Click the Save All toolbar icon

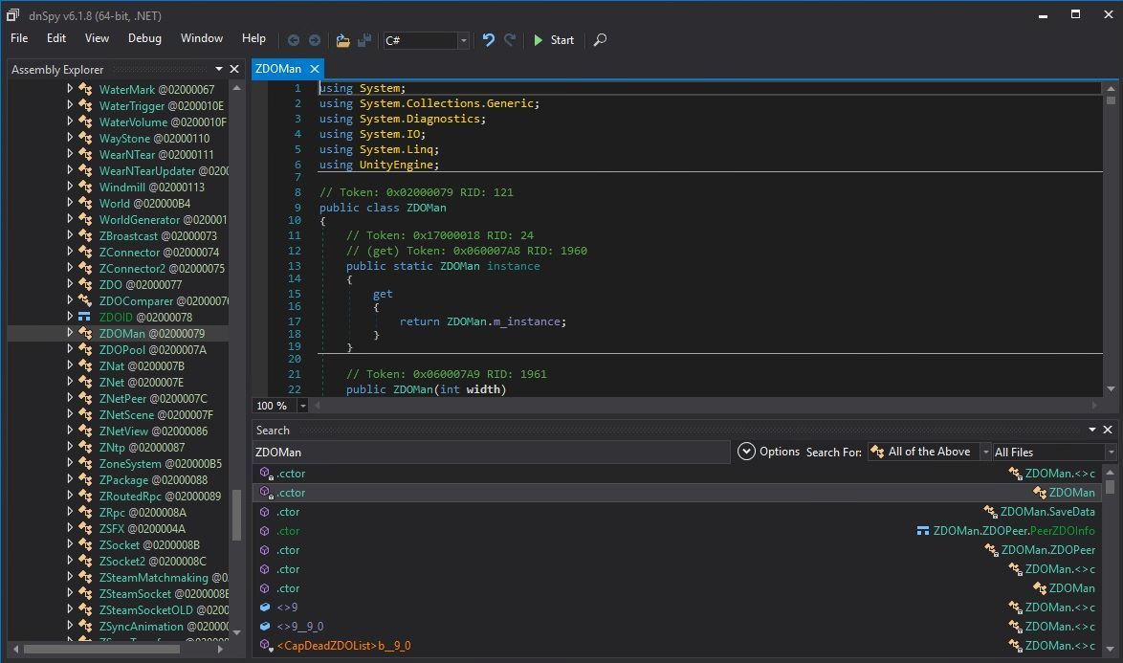coord(363,40)
